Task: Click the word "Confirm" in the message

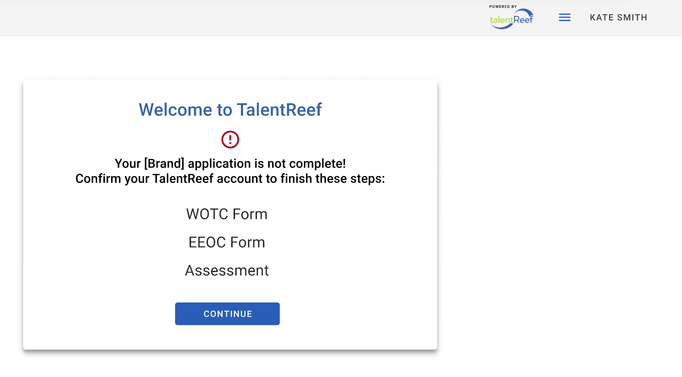Action: point(98,179)
